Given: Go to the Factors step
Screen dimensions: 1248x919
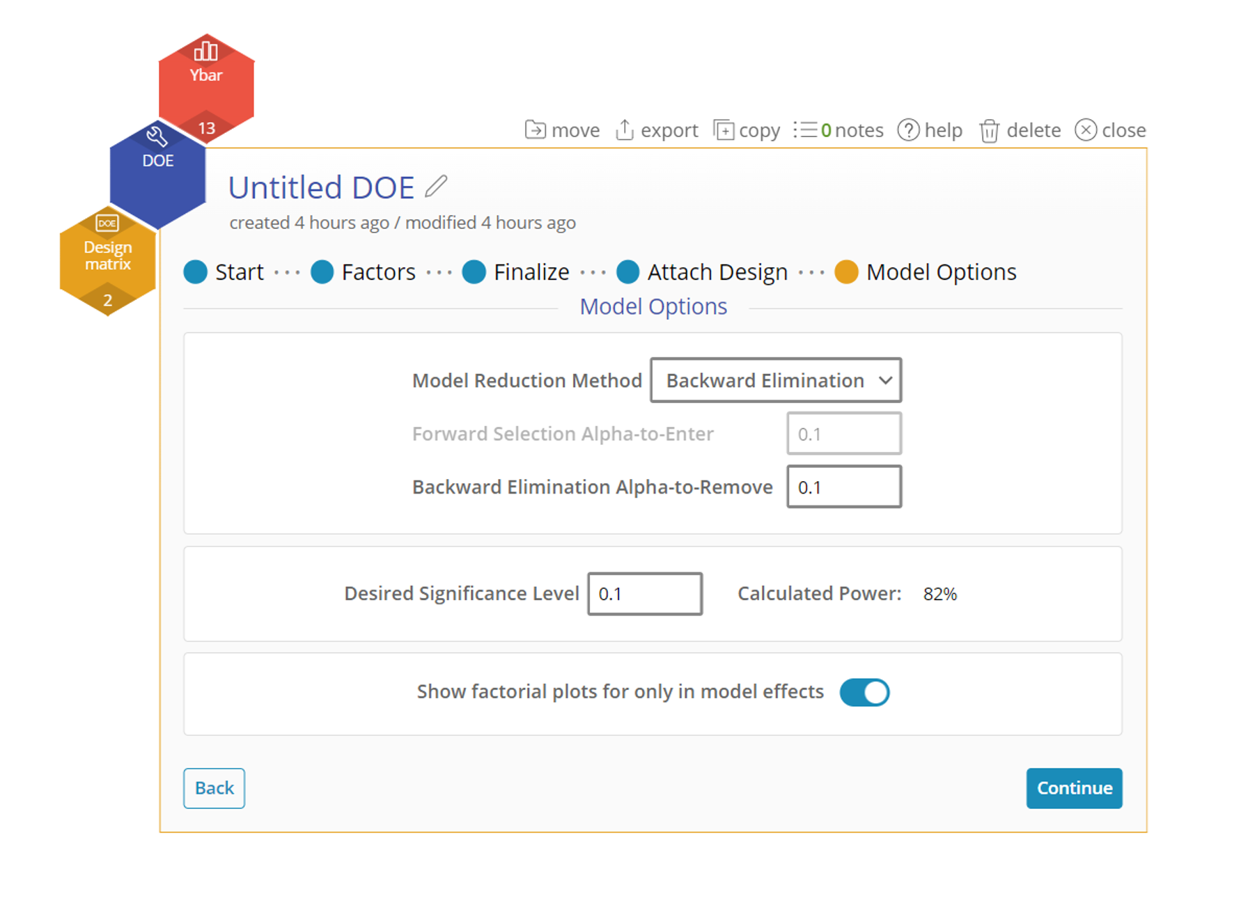Looking at the screenshot, I should [363, 272].
